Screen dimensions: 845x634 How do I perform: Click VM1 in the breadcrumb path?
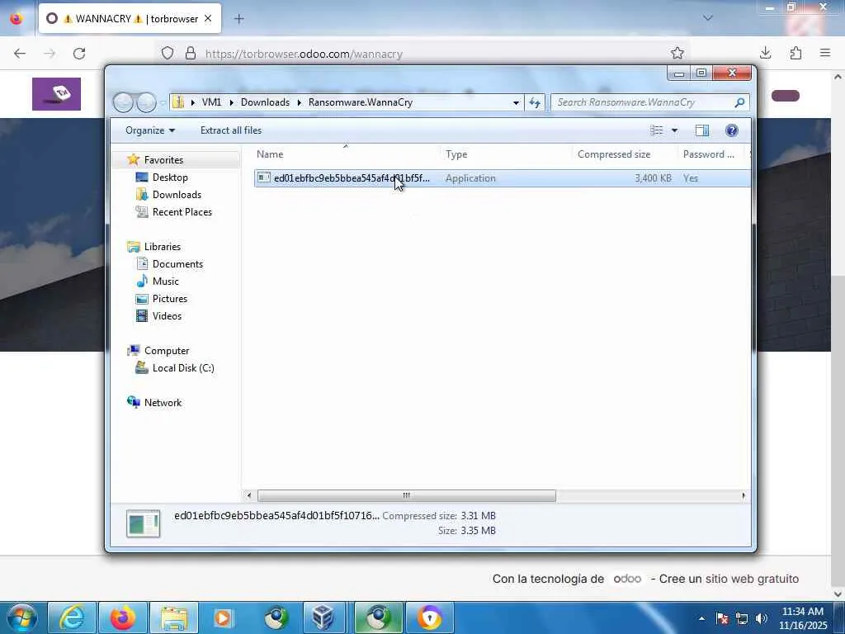pos(211,102)
